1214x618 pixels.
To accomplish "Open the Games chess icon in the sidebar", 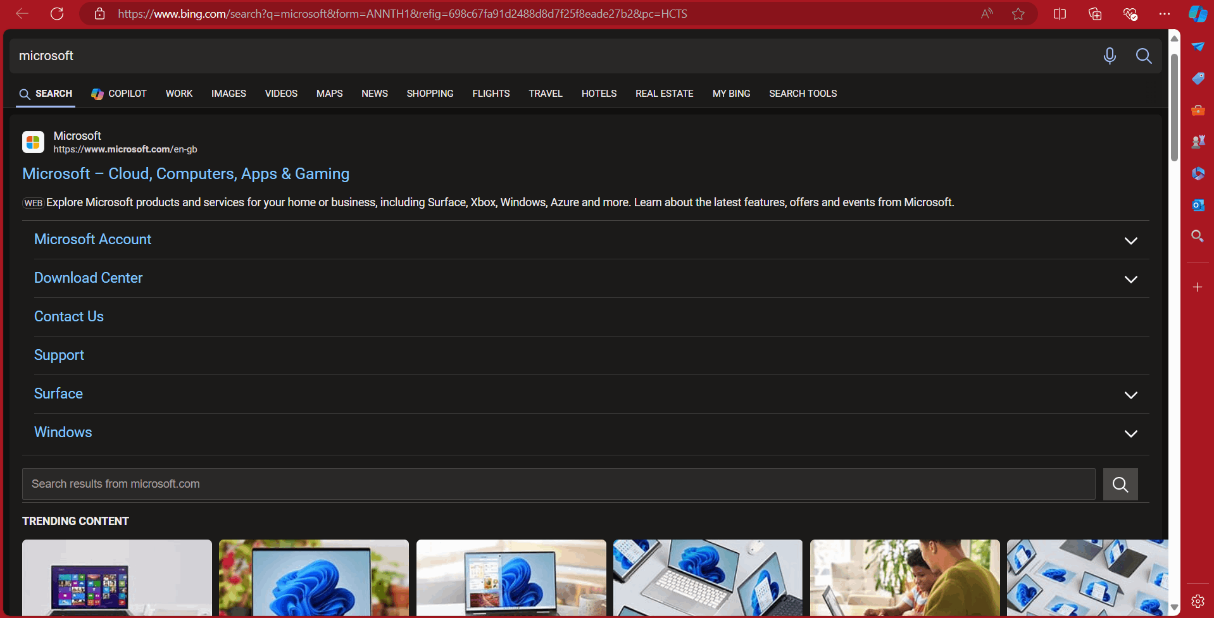I will coord(1198,142).
